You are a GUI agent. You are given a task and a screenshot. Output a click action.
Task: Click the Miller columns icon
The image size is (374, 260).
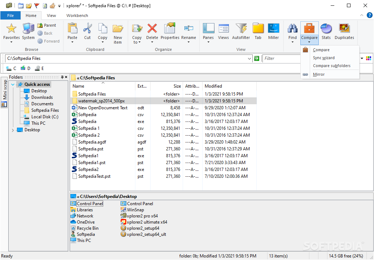273,28
